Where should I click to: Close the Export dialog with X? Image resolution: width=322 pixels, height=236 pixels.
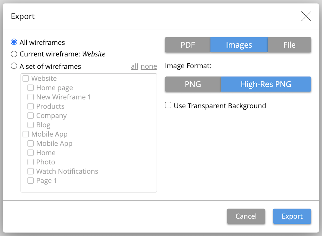(x=306, y=16)
